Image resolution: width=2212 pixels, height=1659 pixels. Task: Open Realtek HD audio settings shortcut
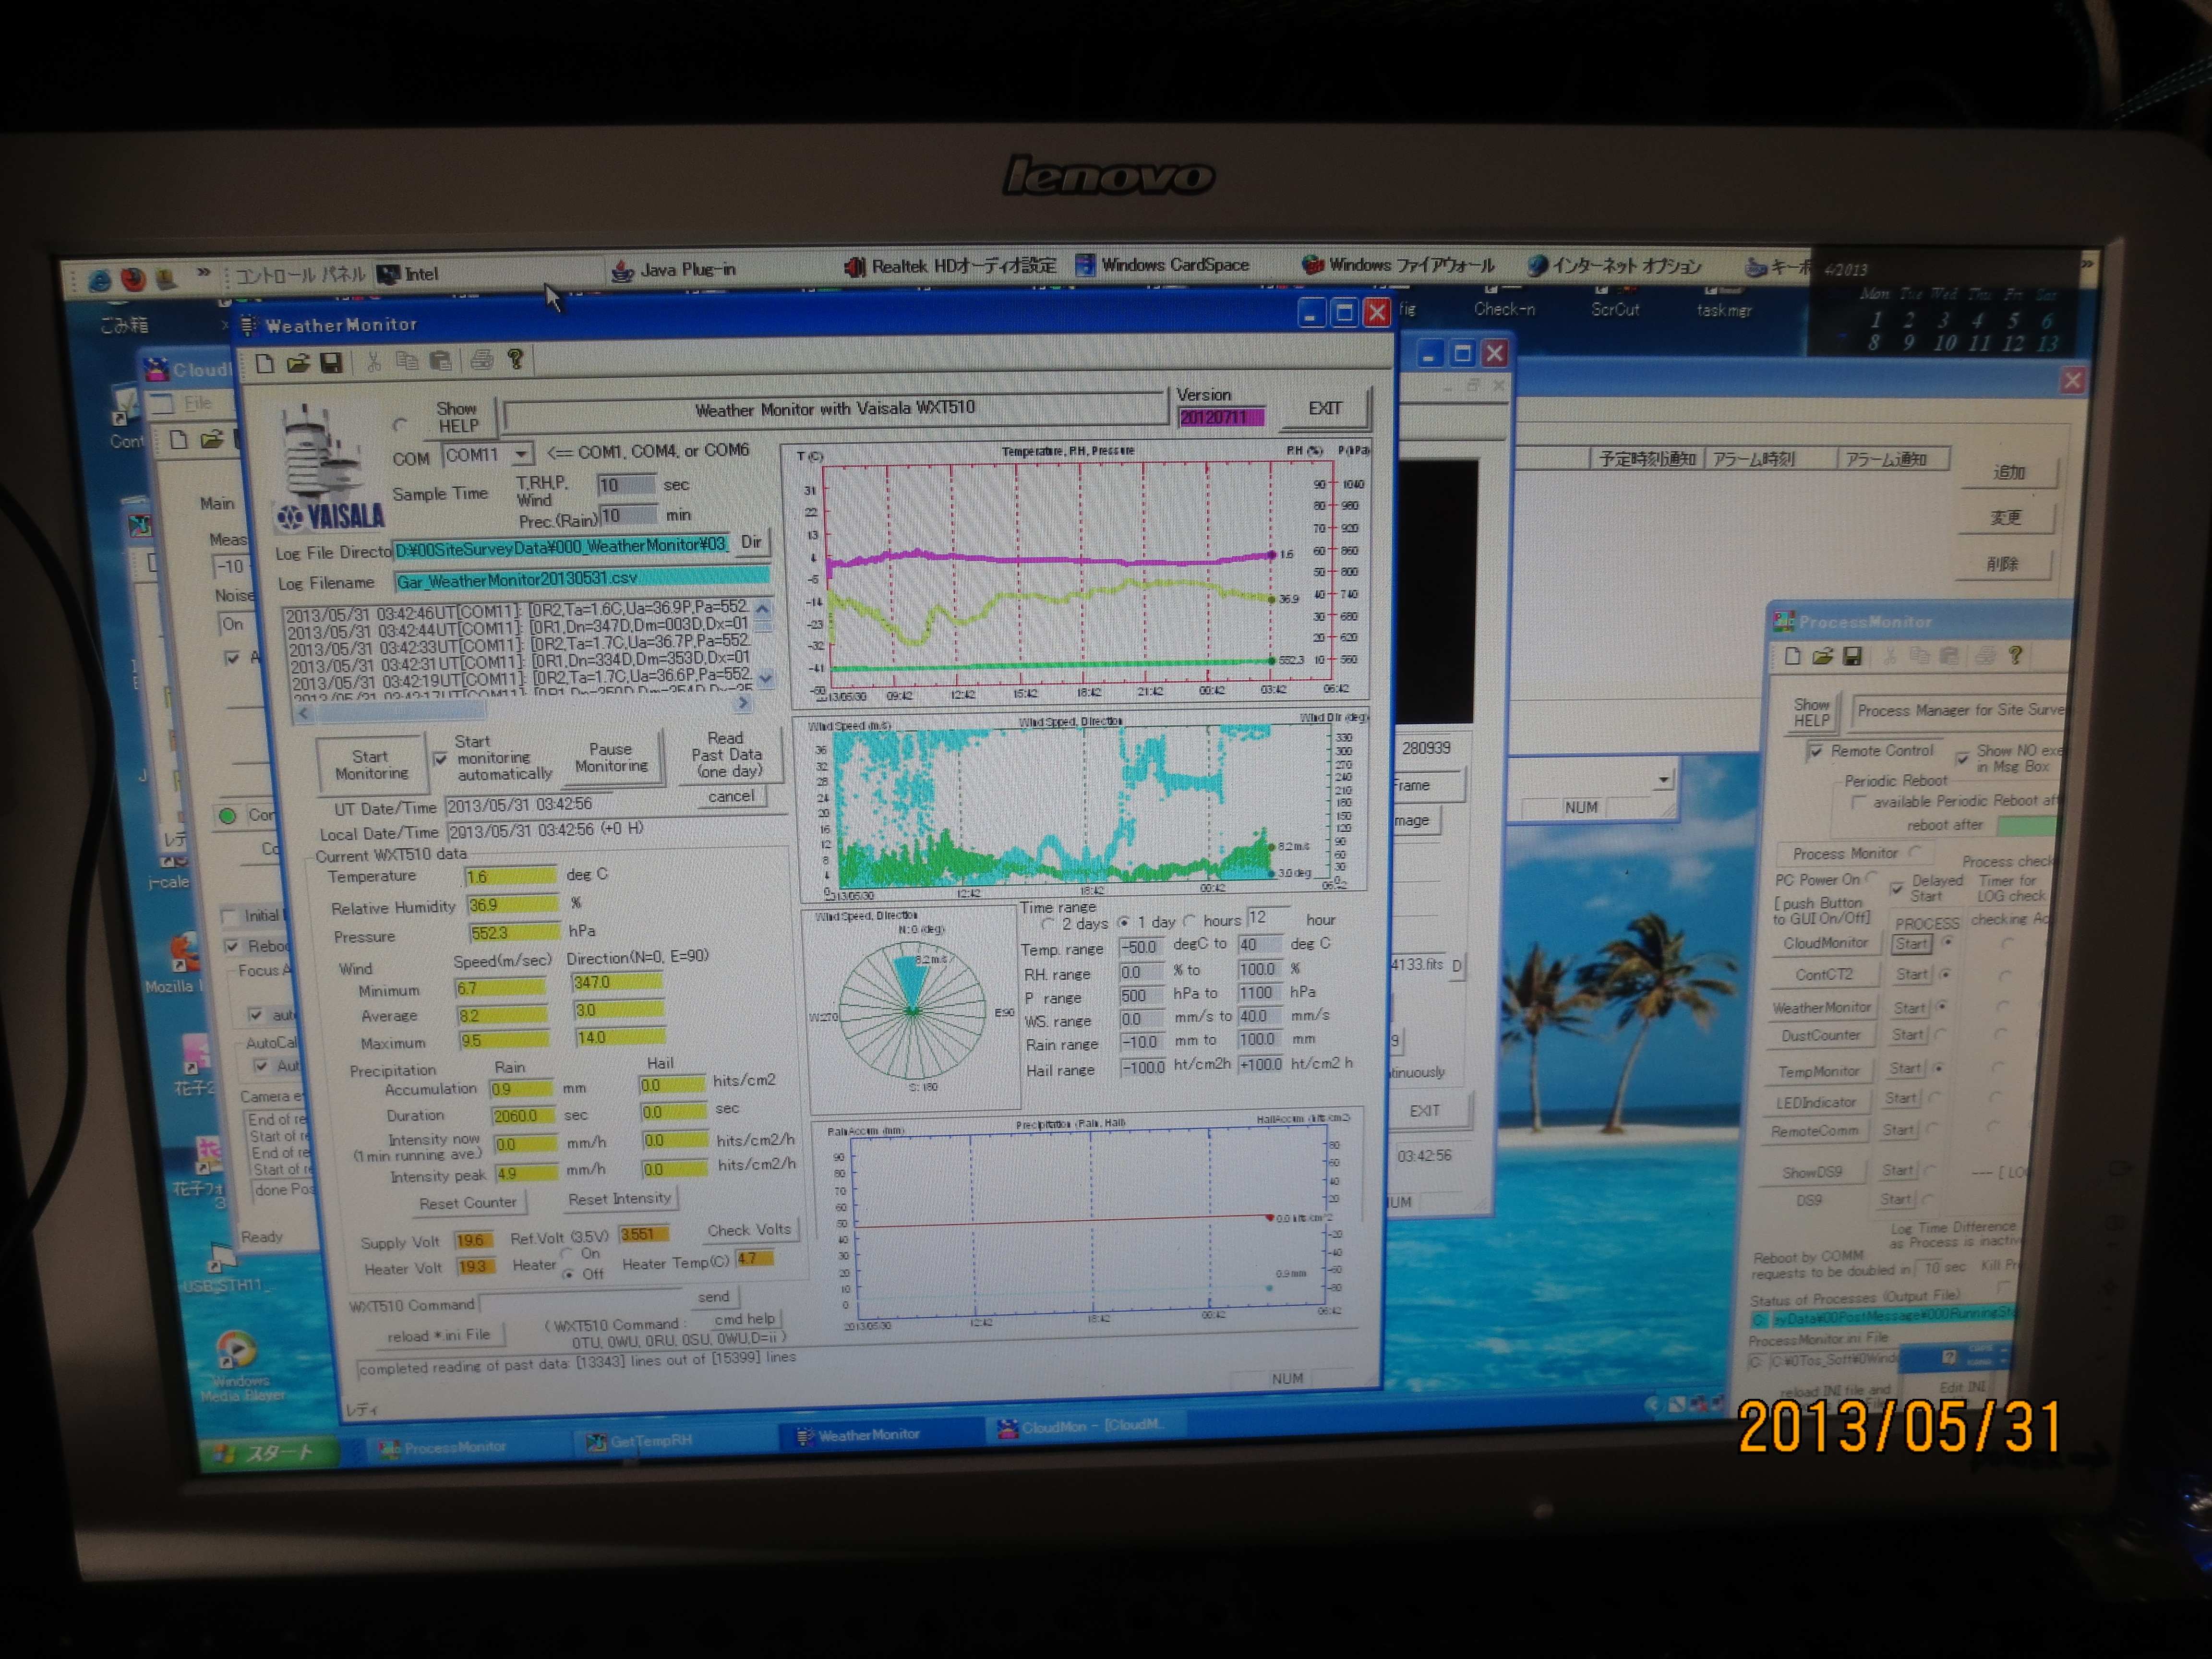(x=950, y=266)
